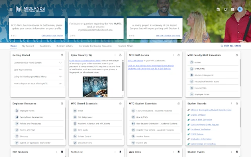Open the Self-Service User Profile link
The height and width of the screenshot is (157, 251).
tap(52, 35)
